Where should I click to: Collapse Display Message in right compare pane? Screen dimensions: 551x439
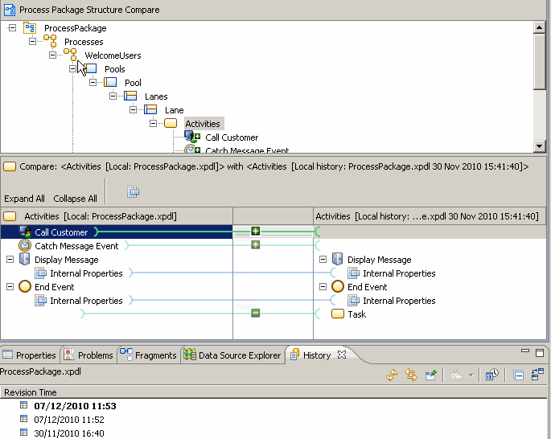[323, 260]
